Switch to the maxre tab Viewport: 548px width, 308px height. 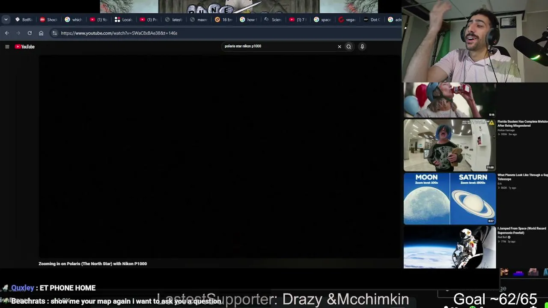click(x=199, y=20)
